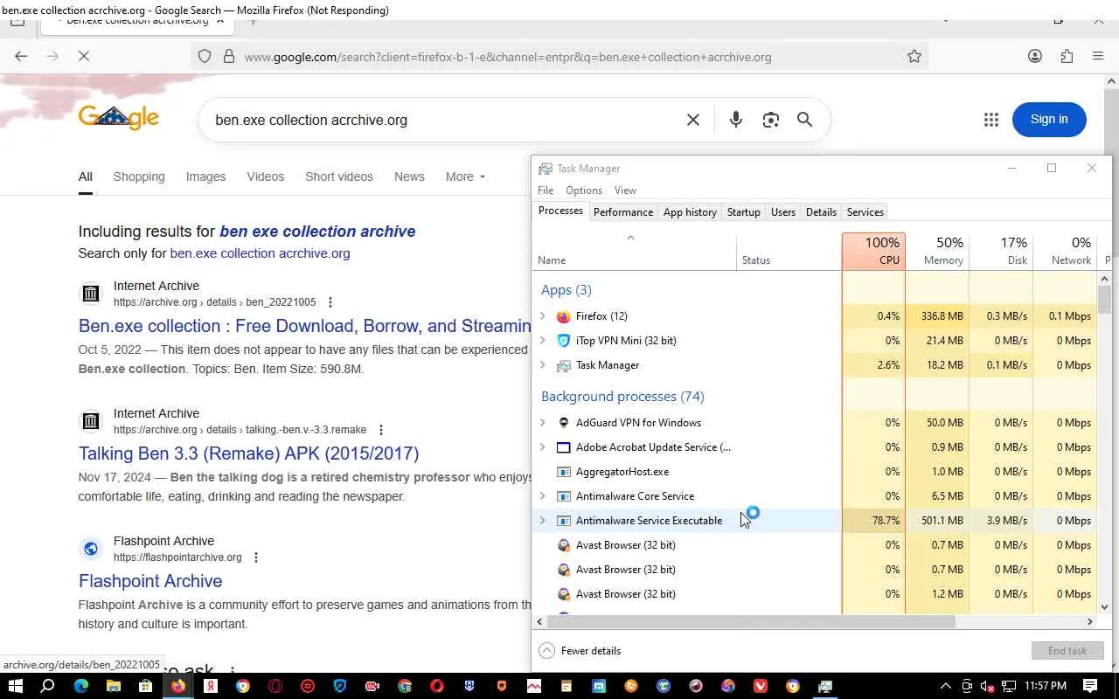This screenshot has width=1119, height=699.
Task: Expand the Antimalware Core Service process
Action: [543, 496]
